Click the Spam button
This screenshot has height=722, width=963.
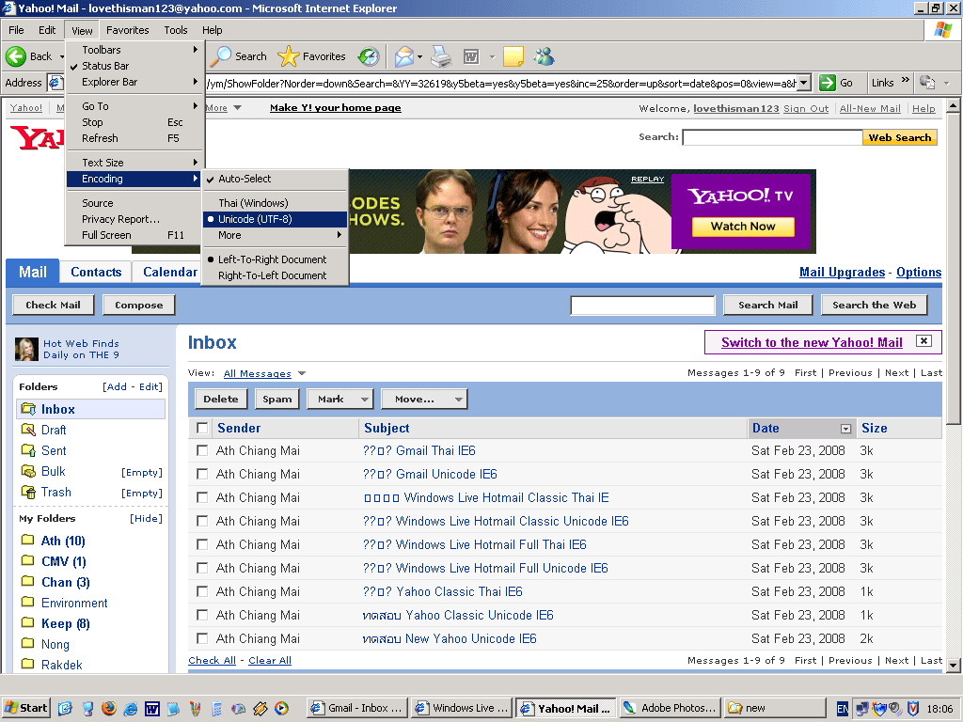[277, 399]
